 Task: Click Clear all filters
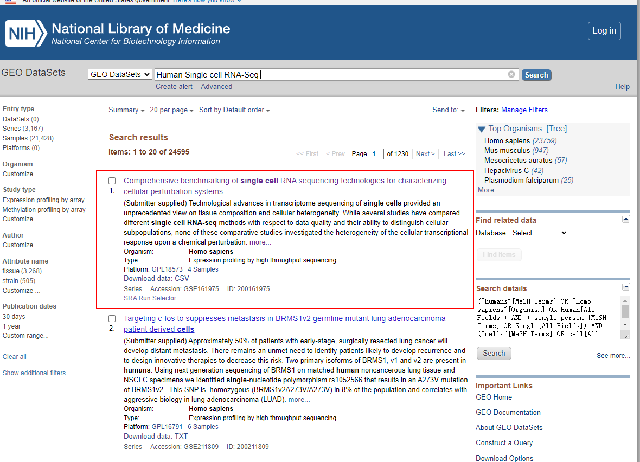[14, 357]
